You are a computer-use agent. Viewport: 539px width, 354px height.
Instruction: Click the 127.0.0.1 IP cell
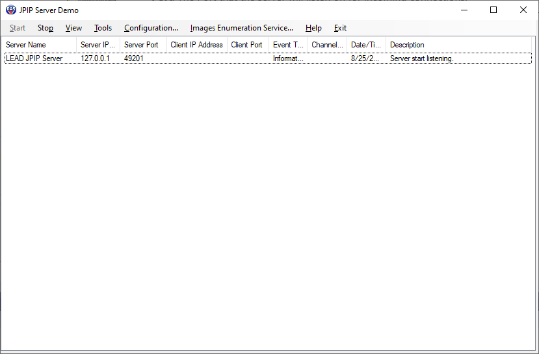coord(95,58)
